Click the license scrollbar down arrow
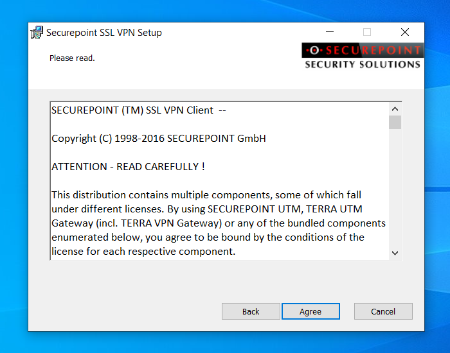Image resolution: width=450 pixels, height=353 pixels. click(x=395, y=253)
